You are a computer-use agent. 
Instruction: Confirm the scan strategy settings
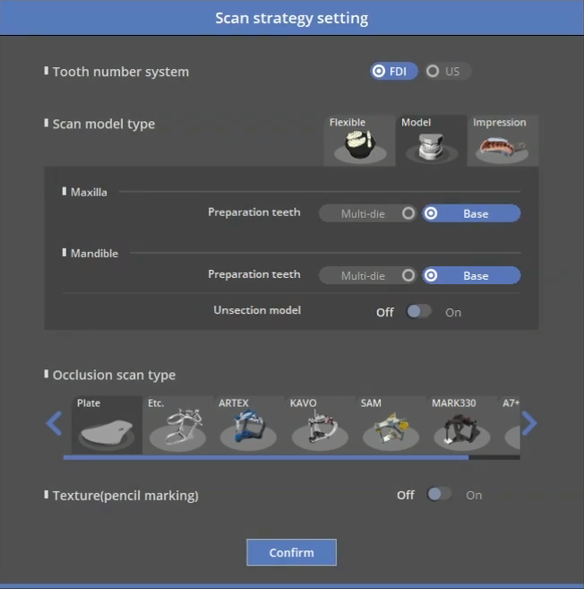coord(292,552)
